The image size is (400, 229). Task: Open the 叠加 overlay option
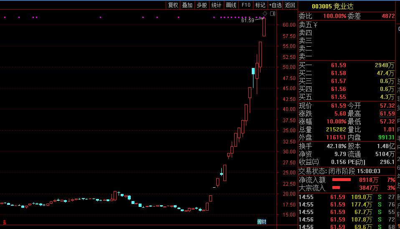tap(187, 5)
